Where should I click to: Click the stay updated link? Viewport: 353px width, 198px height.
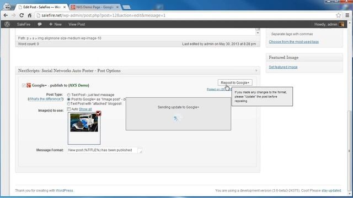[331, 190]
